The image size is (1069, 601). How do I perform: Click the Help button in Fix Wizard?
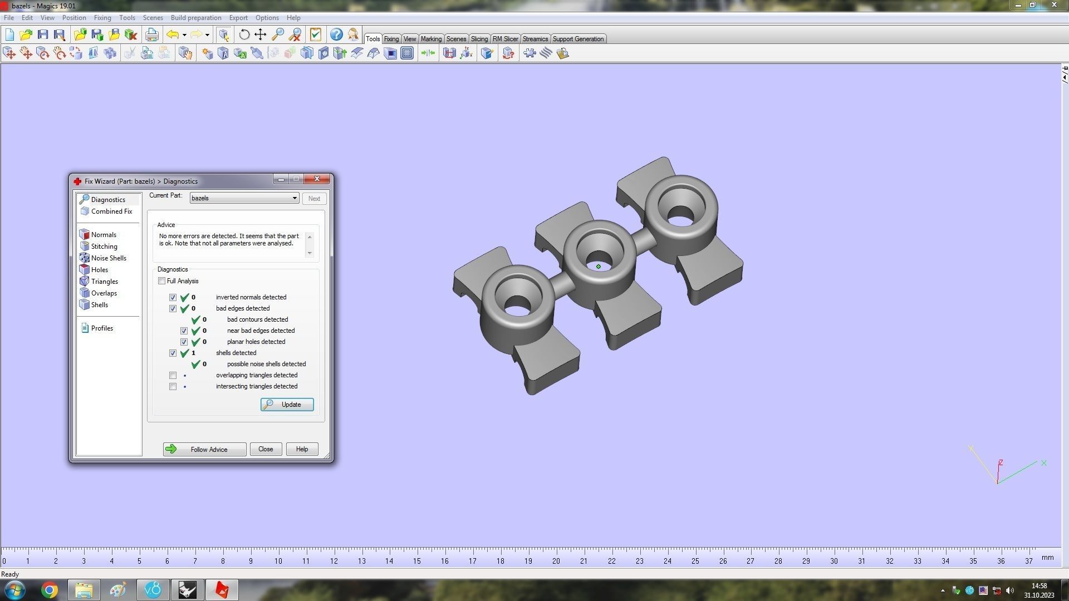click(302, 449)
